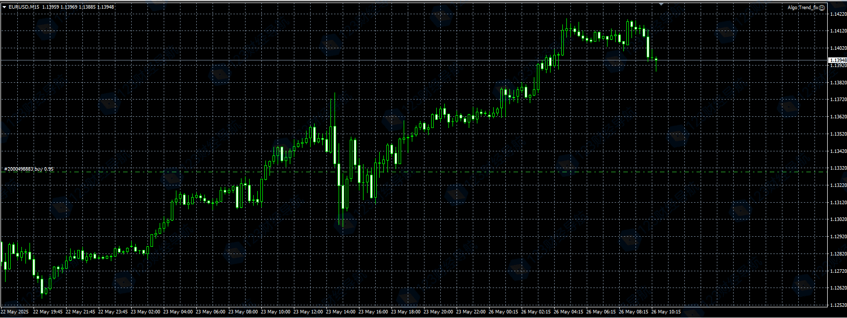Click the 1.13320 level on price scale
This screenshot has height=318, width=847.
[x=838, y=168]
